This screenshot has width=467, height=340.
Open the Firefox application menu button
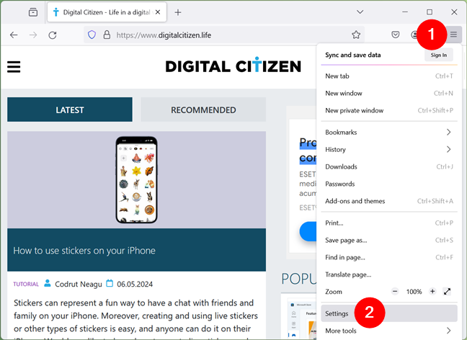point(453,35)
